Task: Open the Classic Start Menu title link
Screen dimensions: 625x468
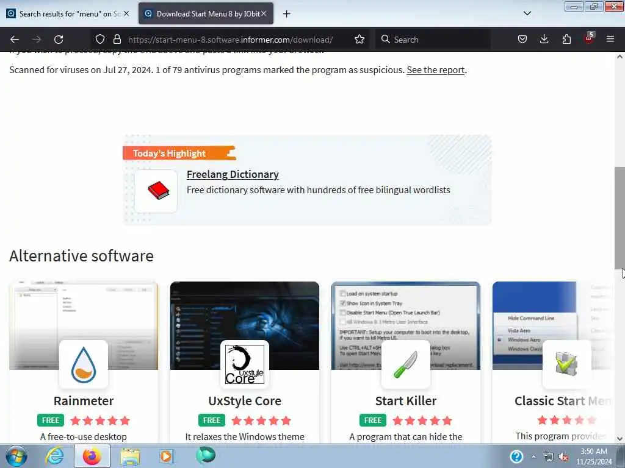Action: click(x=563, y=401)
